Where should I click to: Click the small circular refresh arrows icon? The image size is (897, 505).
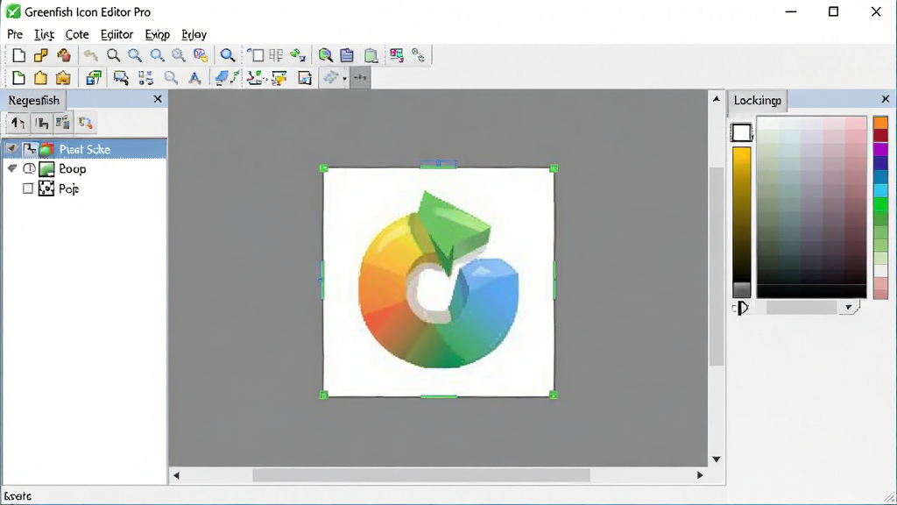pyautogui.click(x=418, y=55)
